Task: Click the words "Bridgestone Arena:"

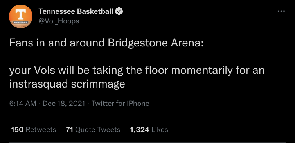Action: (x=156, y=43)
